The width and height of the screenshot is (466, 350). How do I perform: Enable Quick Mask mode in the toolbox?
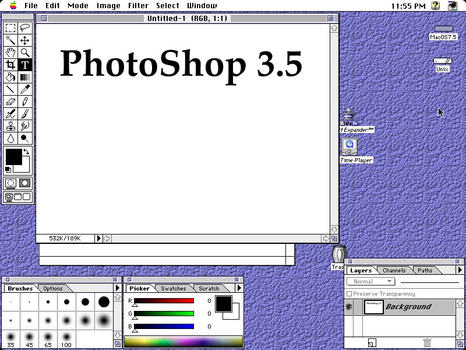pos(25,183)
